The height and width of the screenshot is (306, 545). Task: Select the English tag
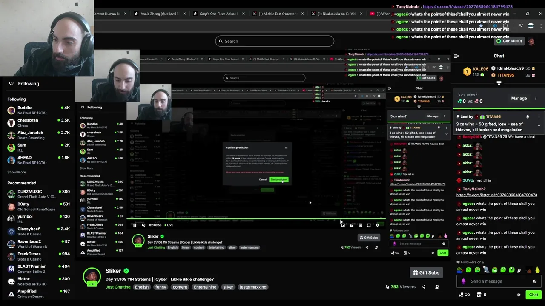(x=142, y=287)
